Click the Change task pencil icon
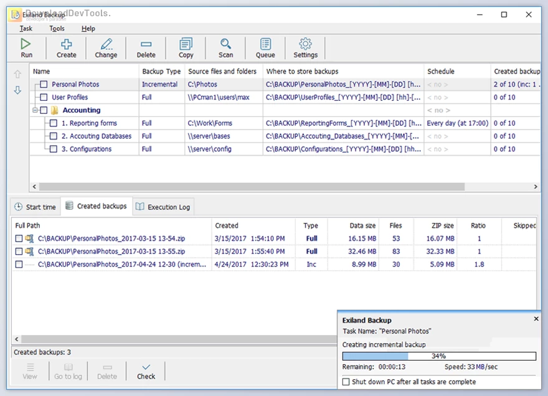Viewport: 548px width, 396px height. [106, 44]
